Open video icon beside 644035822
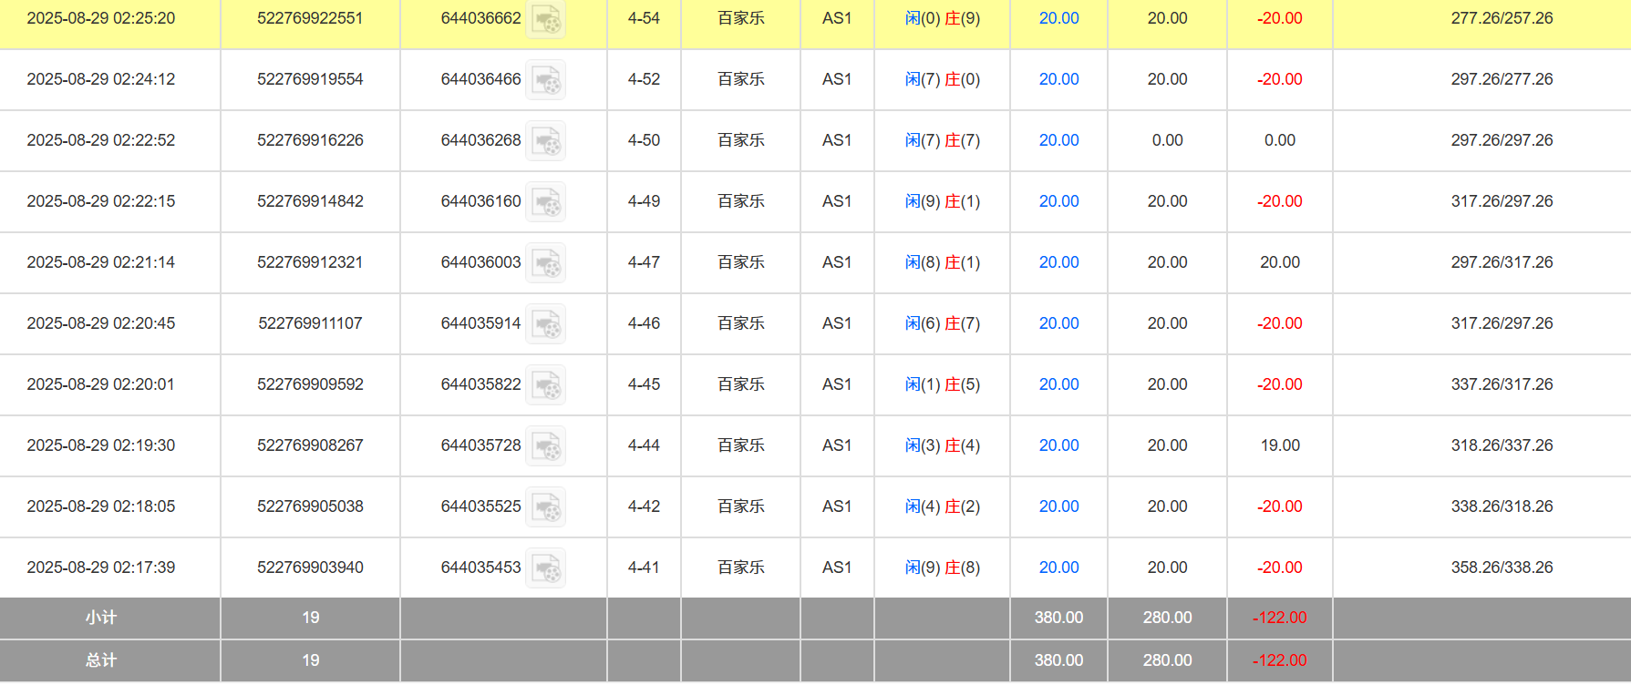Viewport: 1631px width, 685px height. coord(546,385)
